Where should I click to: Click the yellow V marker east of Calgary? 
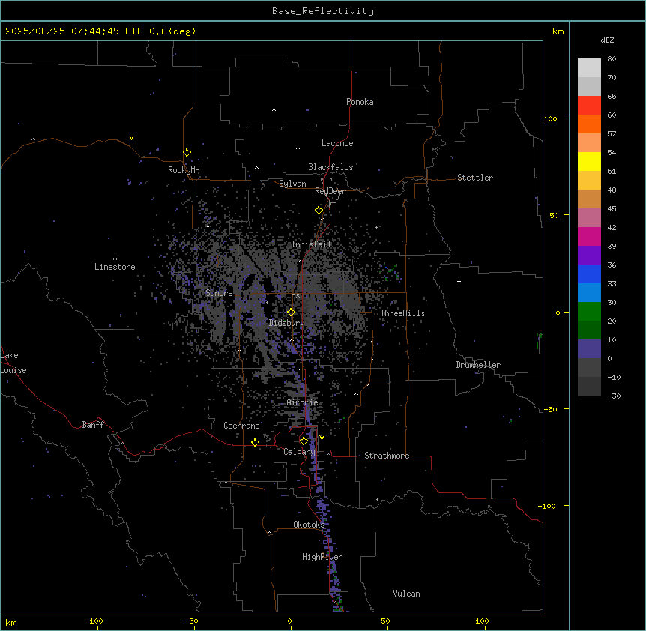(x=322, y=438)
